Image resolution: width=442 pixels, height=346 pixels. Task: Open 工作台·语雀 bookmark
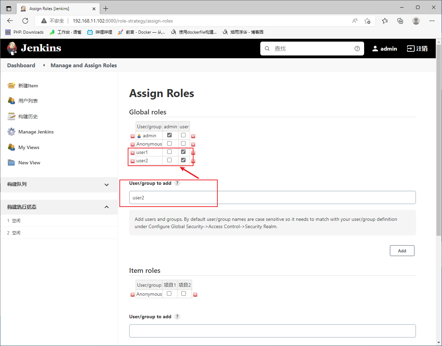[x=65, y=32]
